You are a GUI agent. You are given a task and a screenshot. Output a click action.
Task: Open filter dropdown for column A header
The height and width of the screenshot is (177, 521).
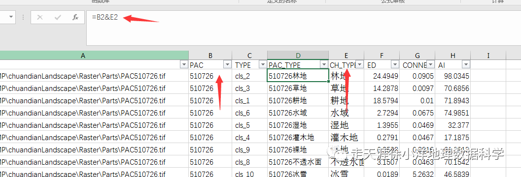[x=183, y=64]
